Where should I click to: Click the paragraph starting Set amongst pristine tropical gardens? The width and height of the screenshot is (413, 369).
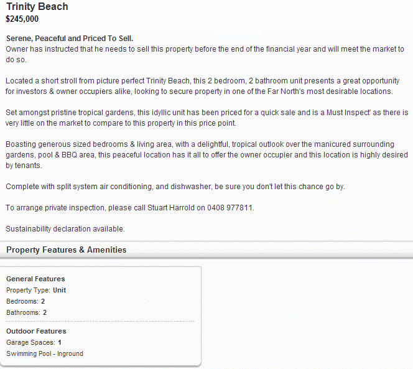click(x=206, y=118)
